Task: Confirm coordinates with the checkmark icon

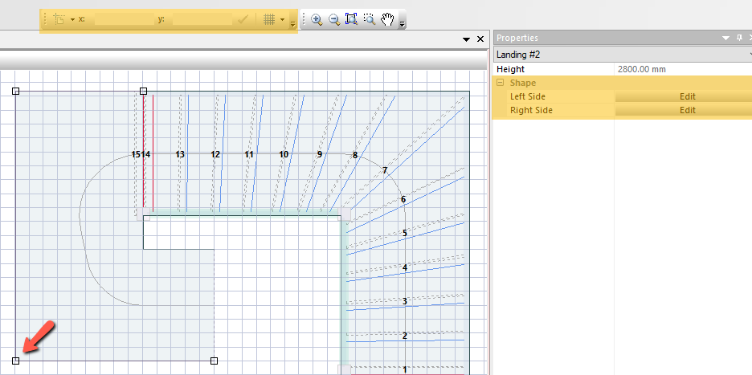Action: 243,19
